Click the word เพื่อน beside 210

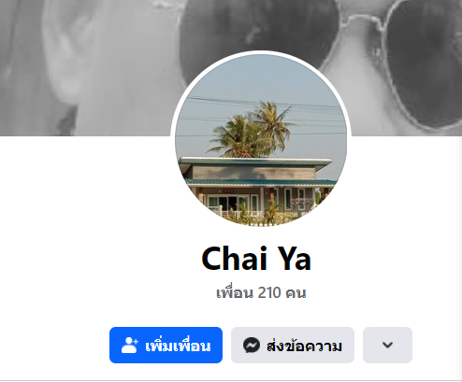pyautogui.click(x=235, y=292)
